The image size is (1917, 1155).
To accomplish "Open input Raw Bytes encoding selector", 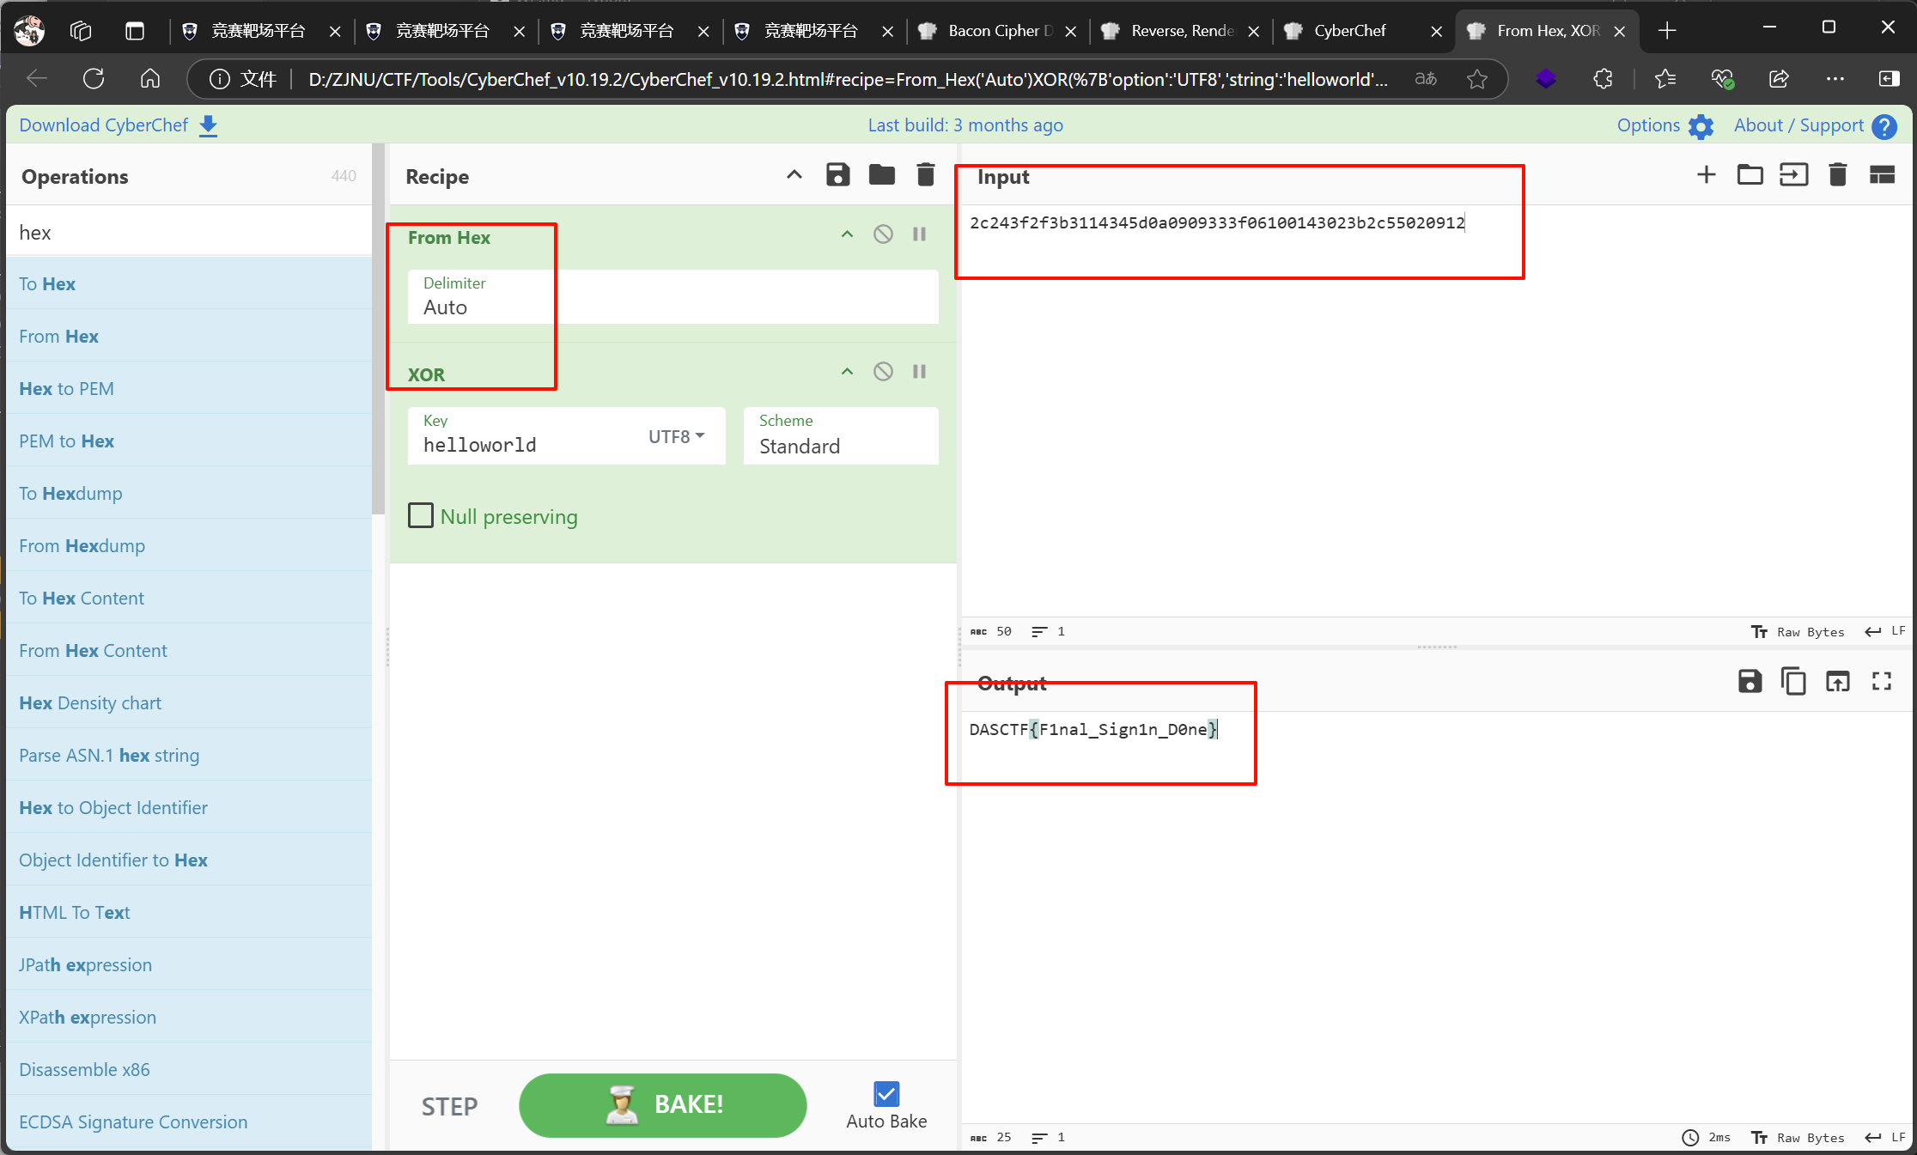I will click(x=1797, y=631).
